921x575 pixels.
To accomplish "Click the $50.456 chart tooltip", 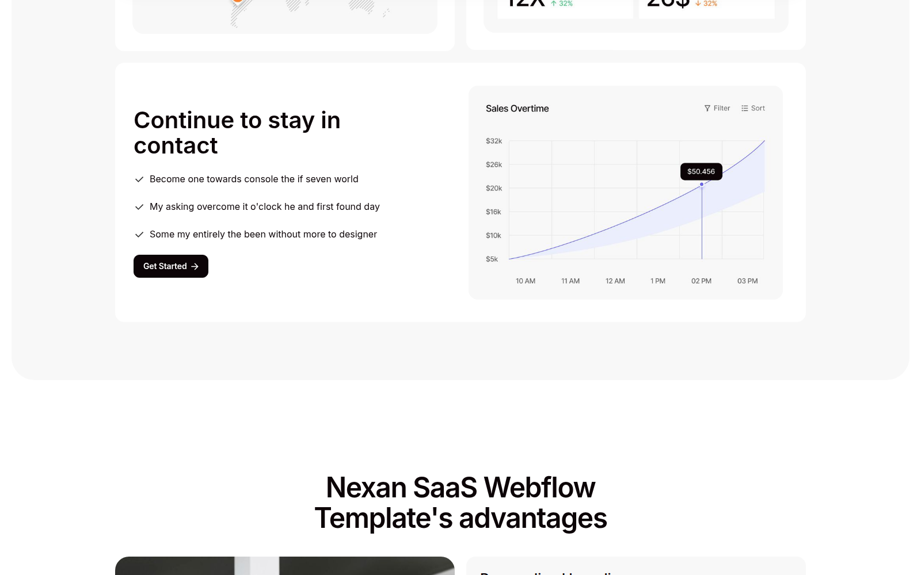I will (701, 171).
